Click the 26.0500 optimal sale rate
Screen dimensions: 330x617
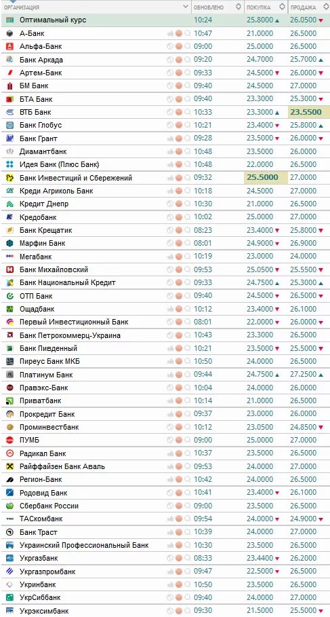[x=304, y=20]
